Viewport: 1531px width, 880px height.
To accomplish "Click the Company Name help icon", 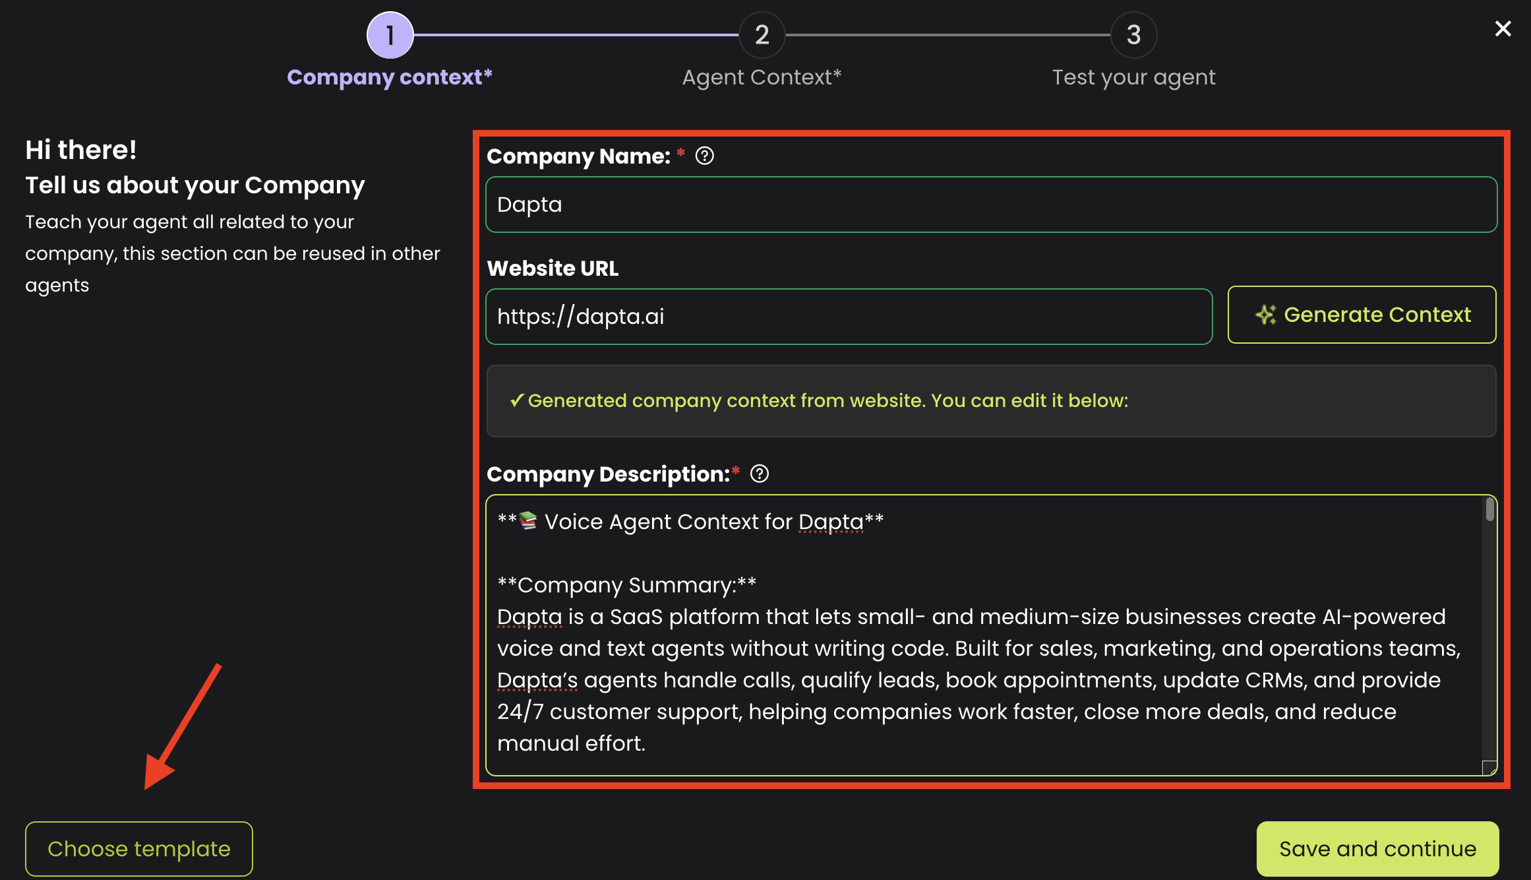I will (x=704, y=156).
